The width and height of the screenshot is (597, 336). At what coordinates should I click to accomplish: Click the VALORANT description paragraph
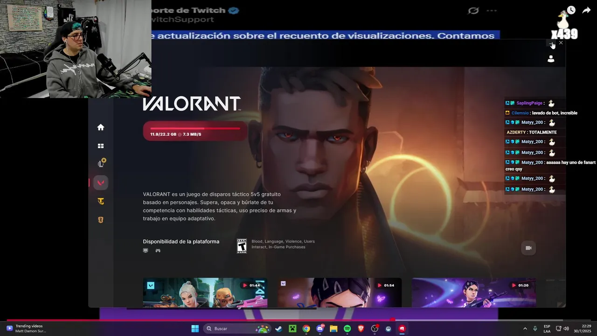[x=220, y=206]
